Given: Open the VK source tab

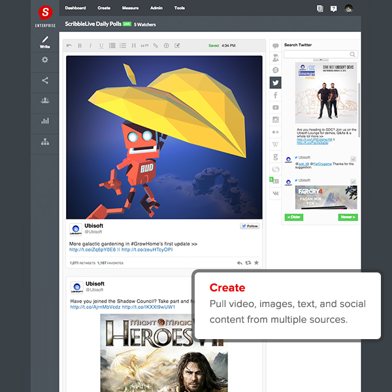Looking at the screenshot, I should [x=276, y=193].
